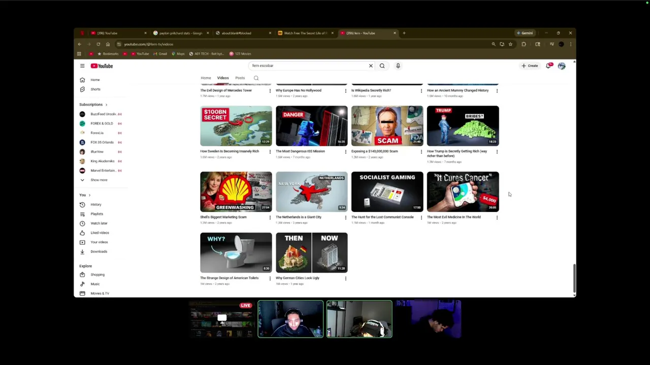Open Shorts in the sidebar

coord(95,89)
